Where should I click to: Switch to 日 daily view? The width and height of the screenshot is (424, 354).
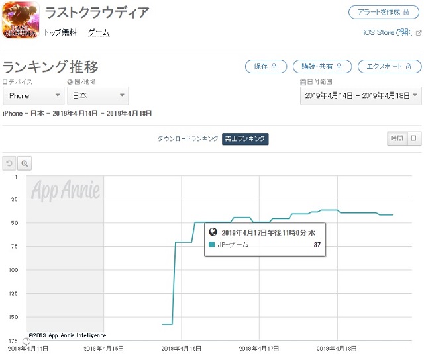pyautogui.click(x=413, y=138)
